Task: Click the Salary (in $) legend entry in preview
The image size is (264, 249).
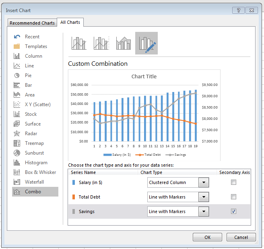Action: coord(117,155)
